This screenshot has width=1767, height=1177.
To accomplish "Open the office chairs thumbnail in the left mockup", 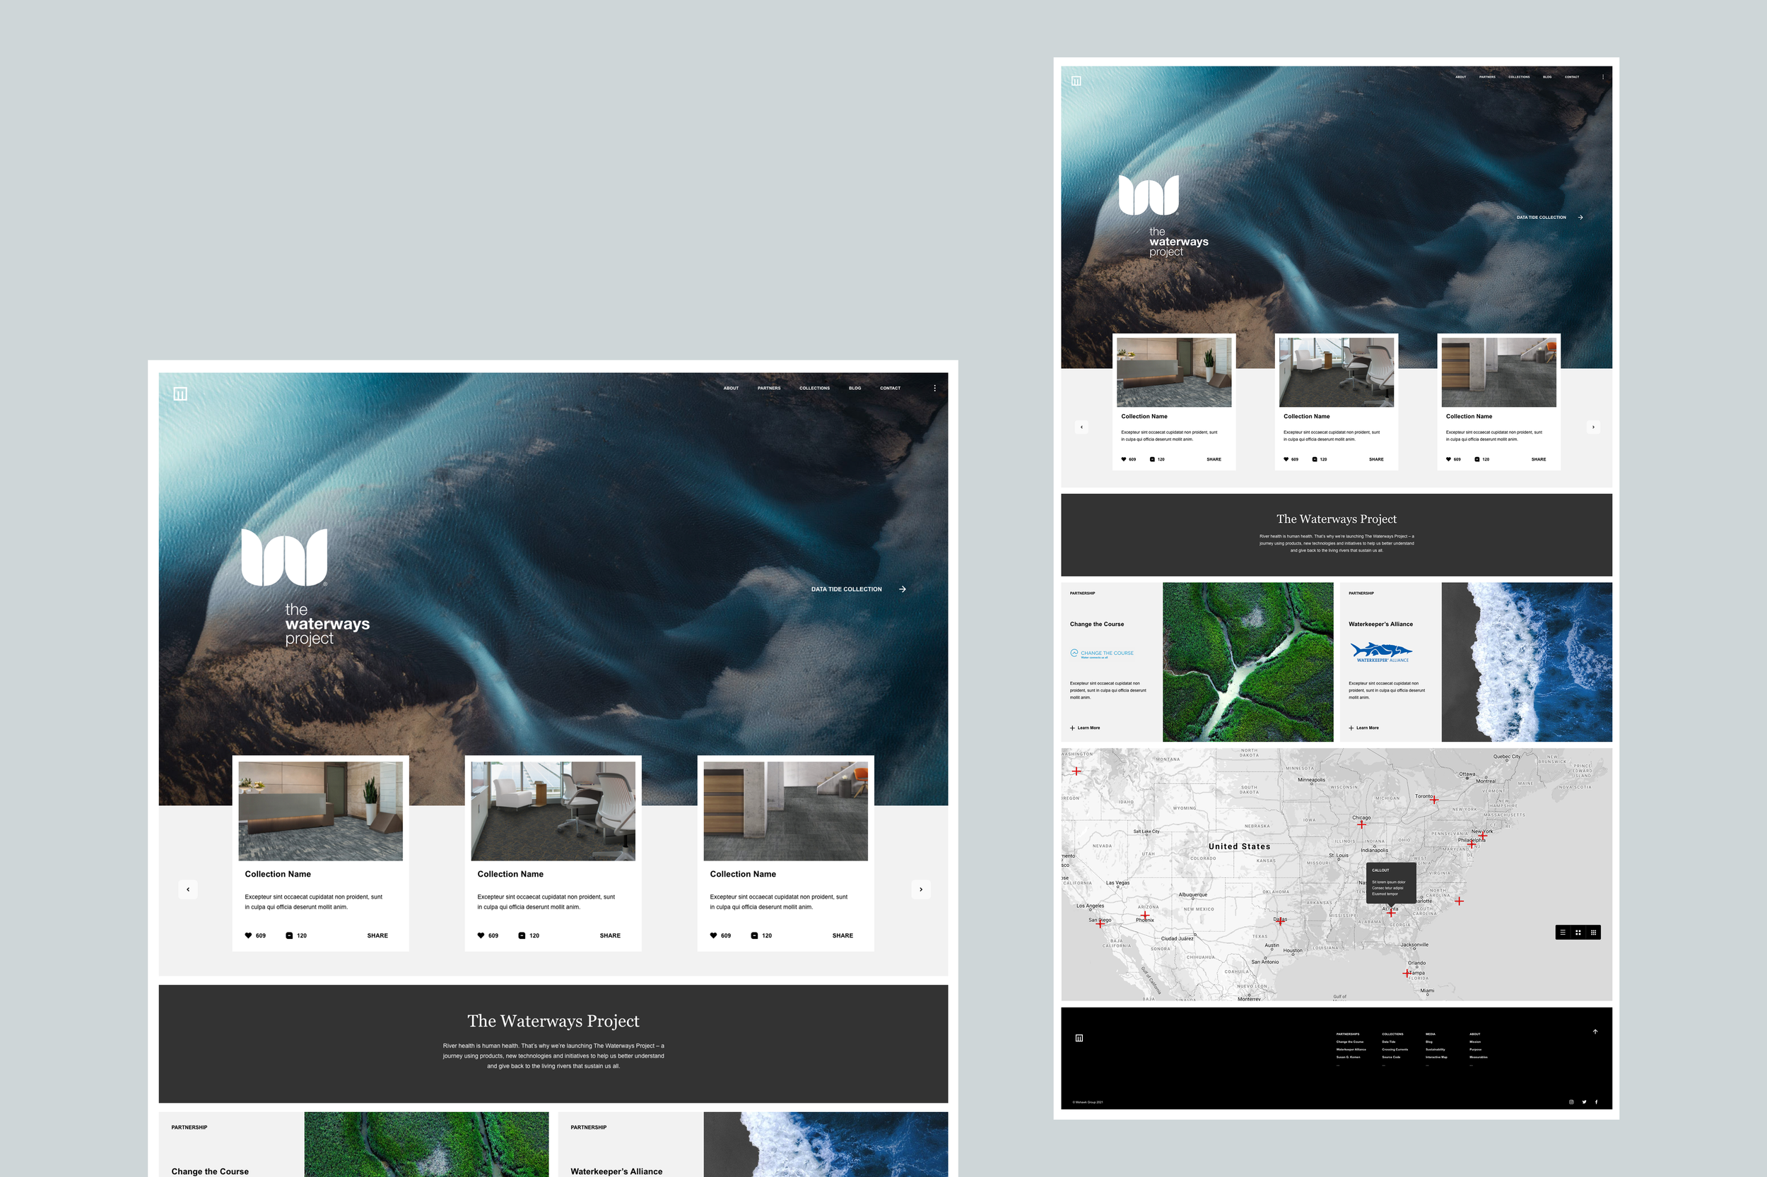I will (x=553, y=811).
